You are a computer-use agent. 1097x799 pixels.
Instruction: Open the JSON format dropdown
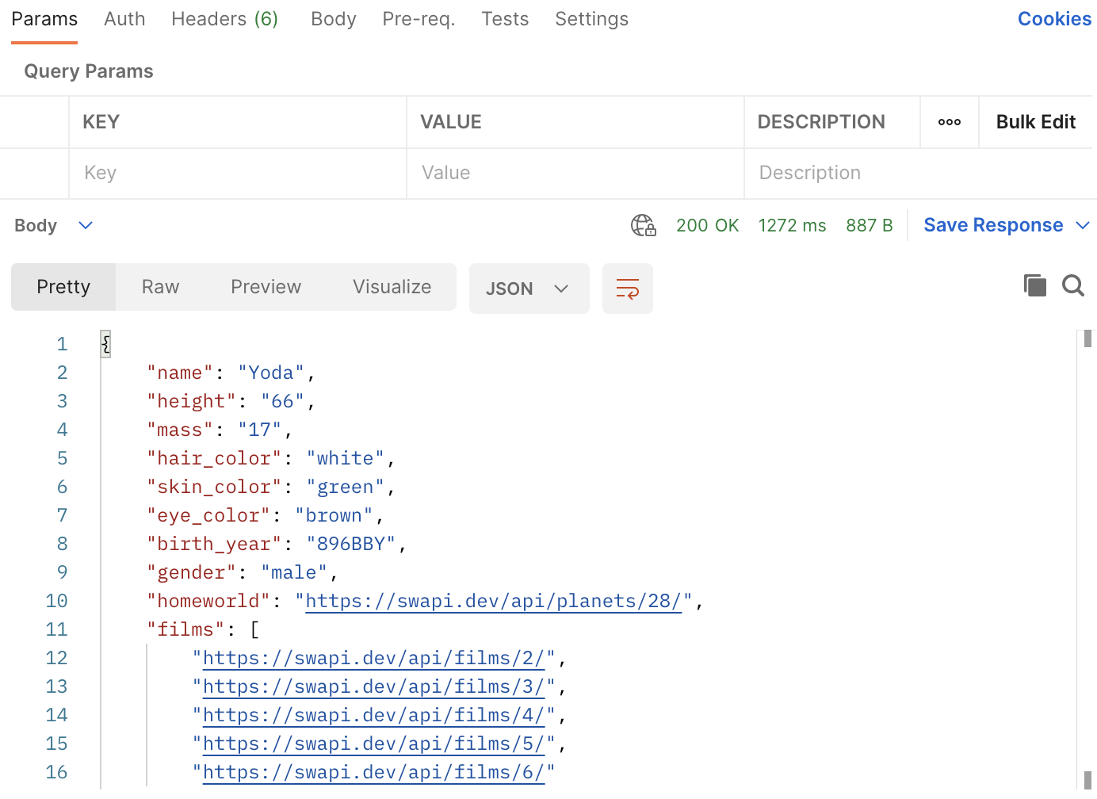(529, 289)
